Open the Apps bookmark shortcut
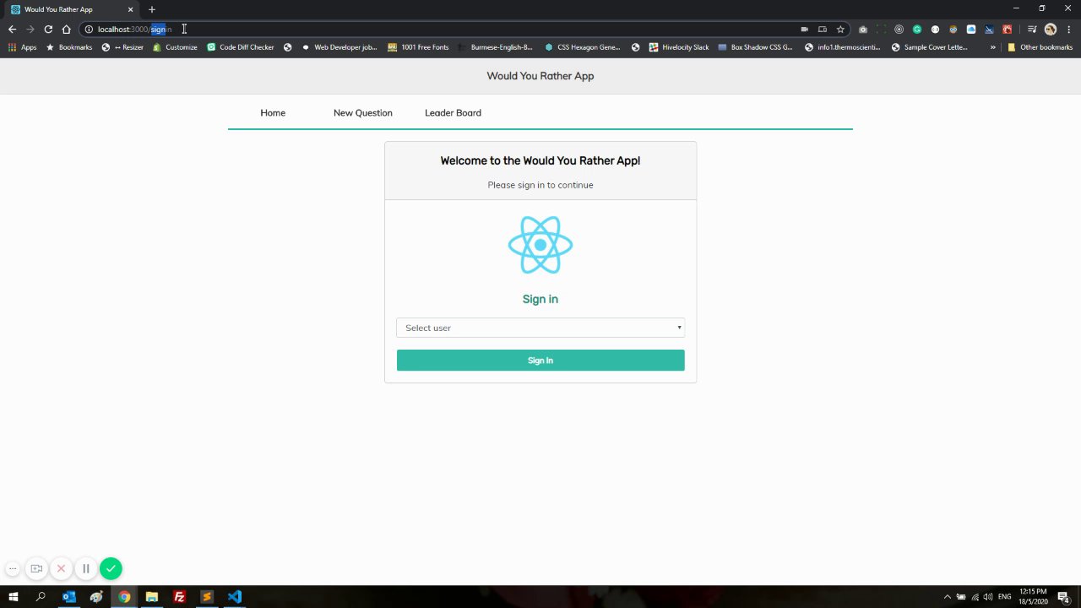Image resolution: width=1081 pixels, height=608 pixels. click(x=23, y=47)
